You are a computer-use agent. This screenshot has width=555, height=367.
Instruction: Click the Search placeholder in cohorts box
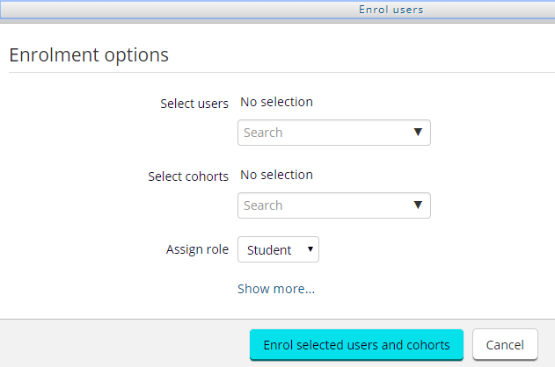tap(263, 205)
